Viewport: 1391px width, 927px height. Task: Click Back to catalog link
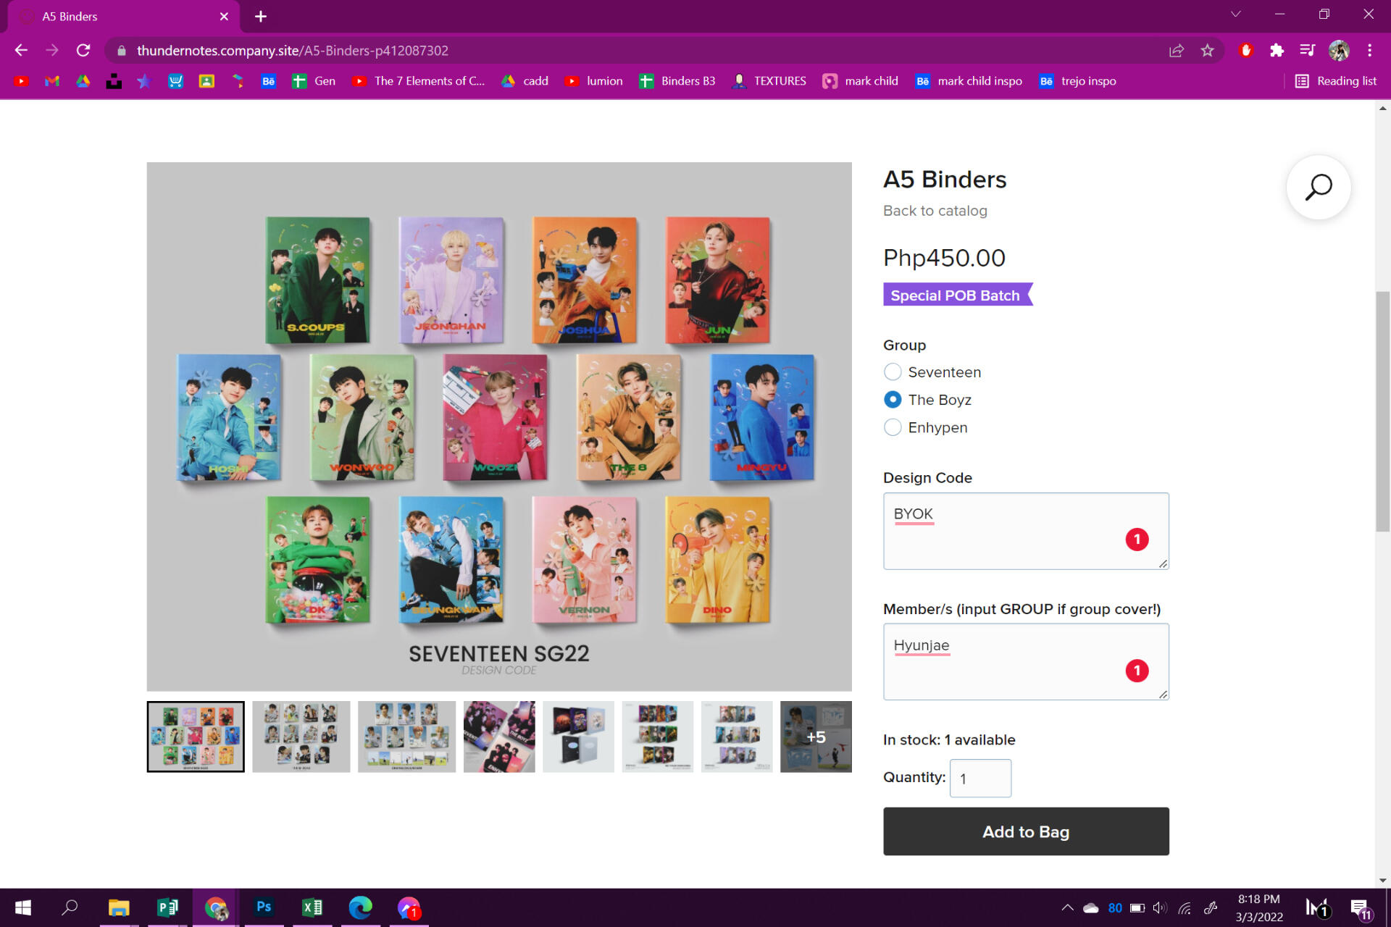(x=935, y=211)
